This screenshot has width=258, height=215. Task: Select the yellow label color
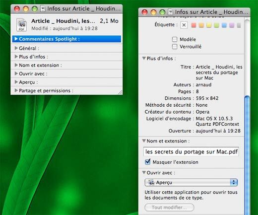(209, 25)
